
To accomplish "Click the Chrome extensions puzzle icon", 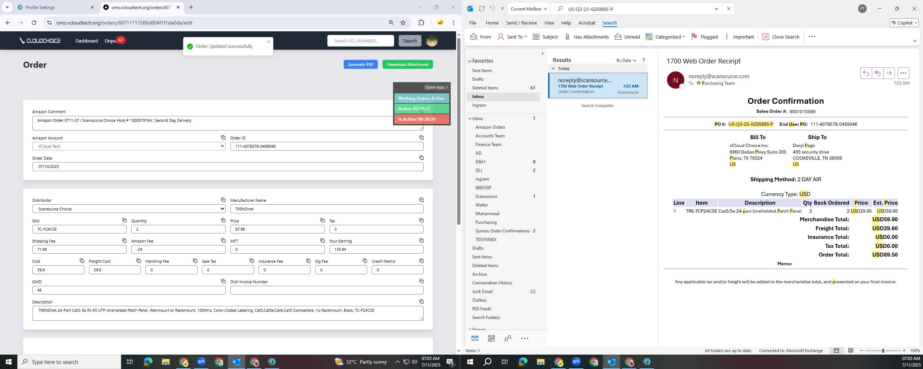I will tap(421, 23).
